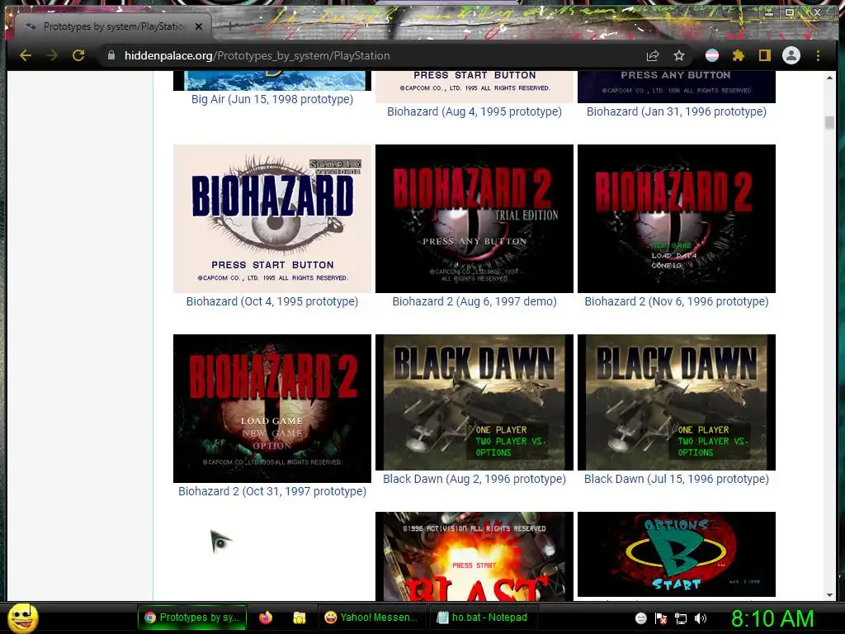Open Biohazard 2 (Aug 6, 1997 demo) link
The width and height of the screenshot is (845, 634).
click(x=474, y=301)
